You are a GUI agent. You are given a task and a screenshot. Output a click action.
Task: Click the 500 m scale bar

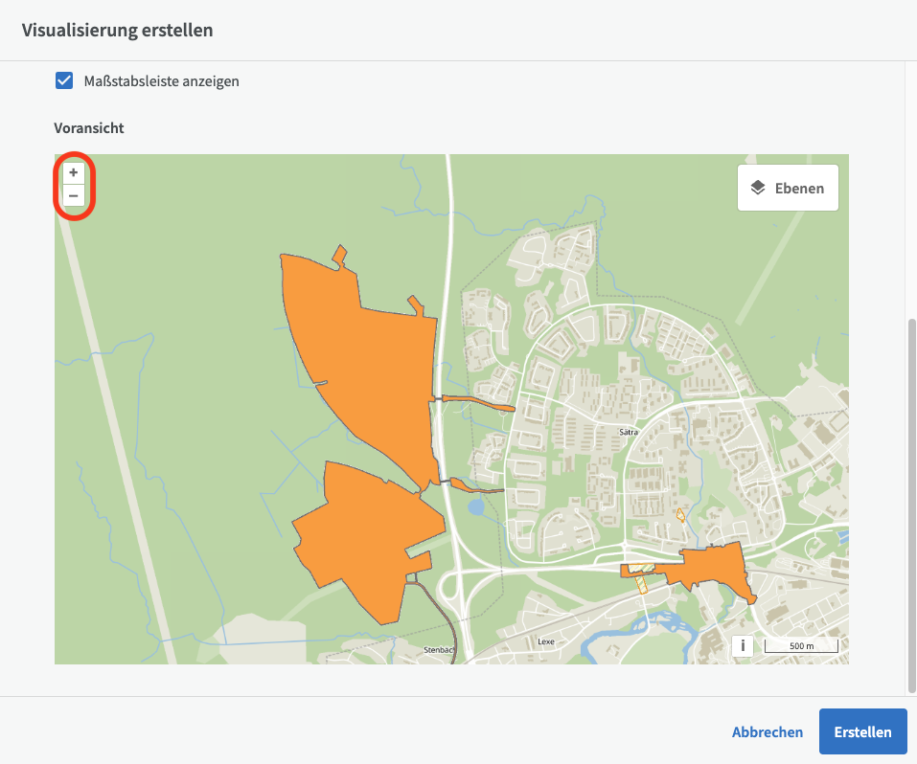[801, 645]
